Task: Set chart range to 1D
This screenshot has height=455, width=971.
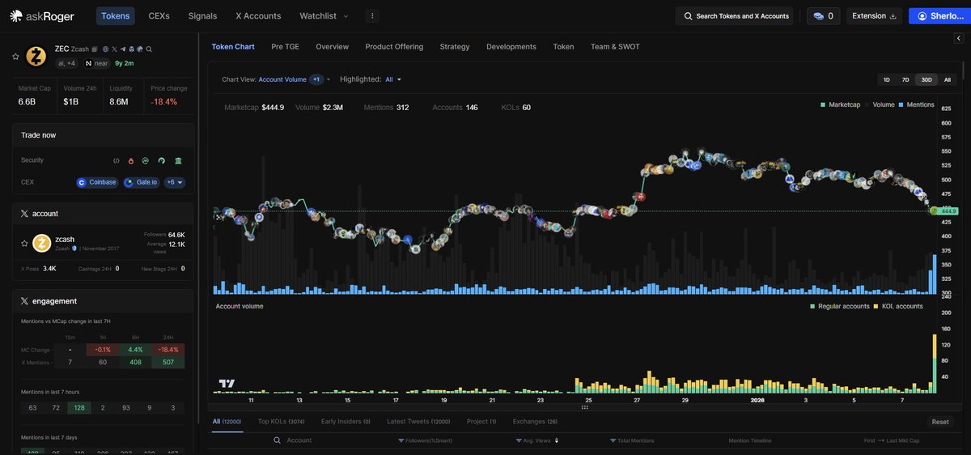Action: (x=887, y=79)
